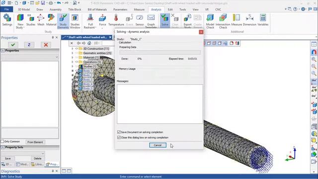Click the back arrow in model tree toolbar
The image size is (318, 179).
pyautogui.click(x=79, y=43)
